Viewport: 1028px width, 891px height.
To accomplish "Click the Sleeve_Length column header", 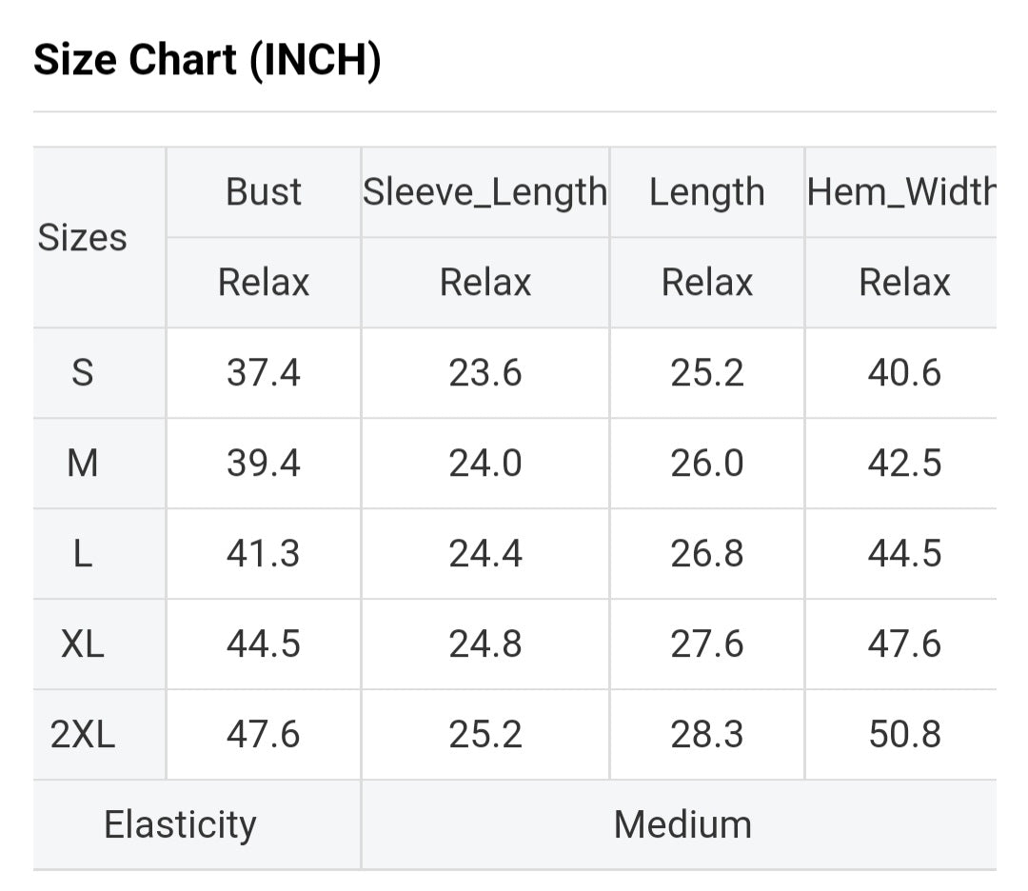I will pyautogui.click(x=484, y=192).
